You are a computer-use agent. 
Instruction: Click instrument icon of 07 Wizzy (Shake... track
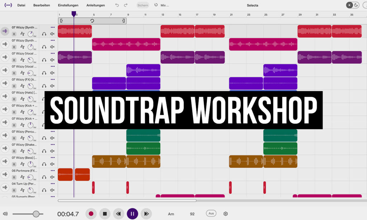tap(5, 148)
